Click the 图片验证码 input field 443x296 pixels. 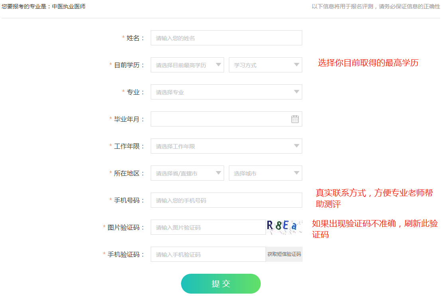coord(208,227)
